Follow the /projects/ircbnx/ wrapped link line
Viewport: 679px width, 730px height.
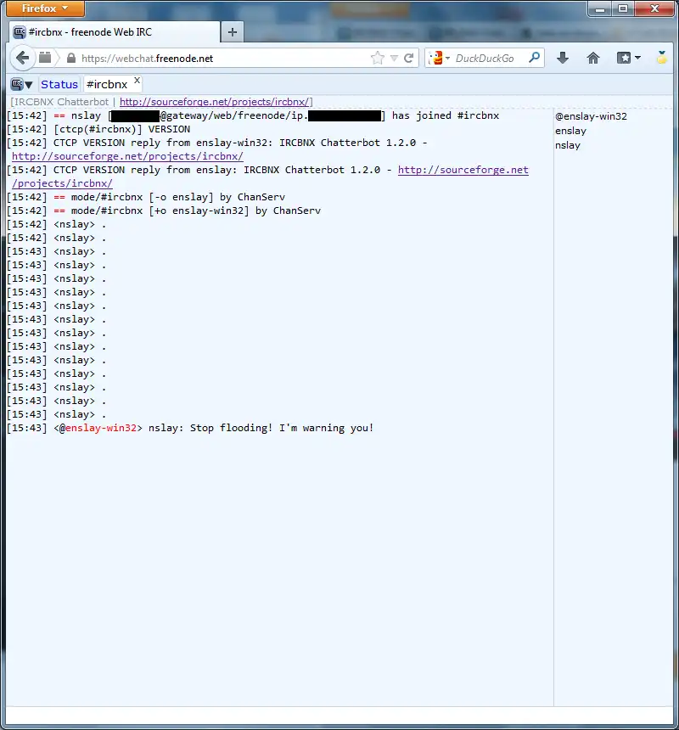click(x=62, y=183)
